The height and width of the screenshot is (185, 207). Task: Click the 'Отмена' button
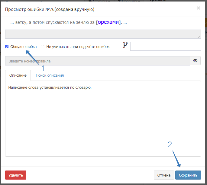click(x=164, y=175)
